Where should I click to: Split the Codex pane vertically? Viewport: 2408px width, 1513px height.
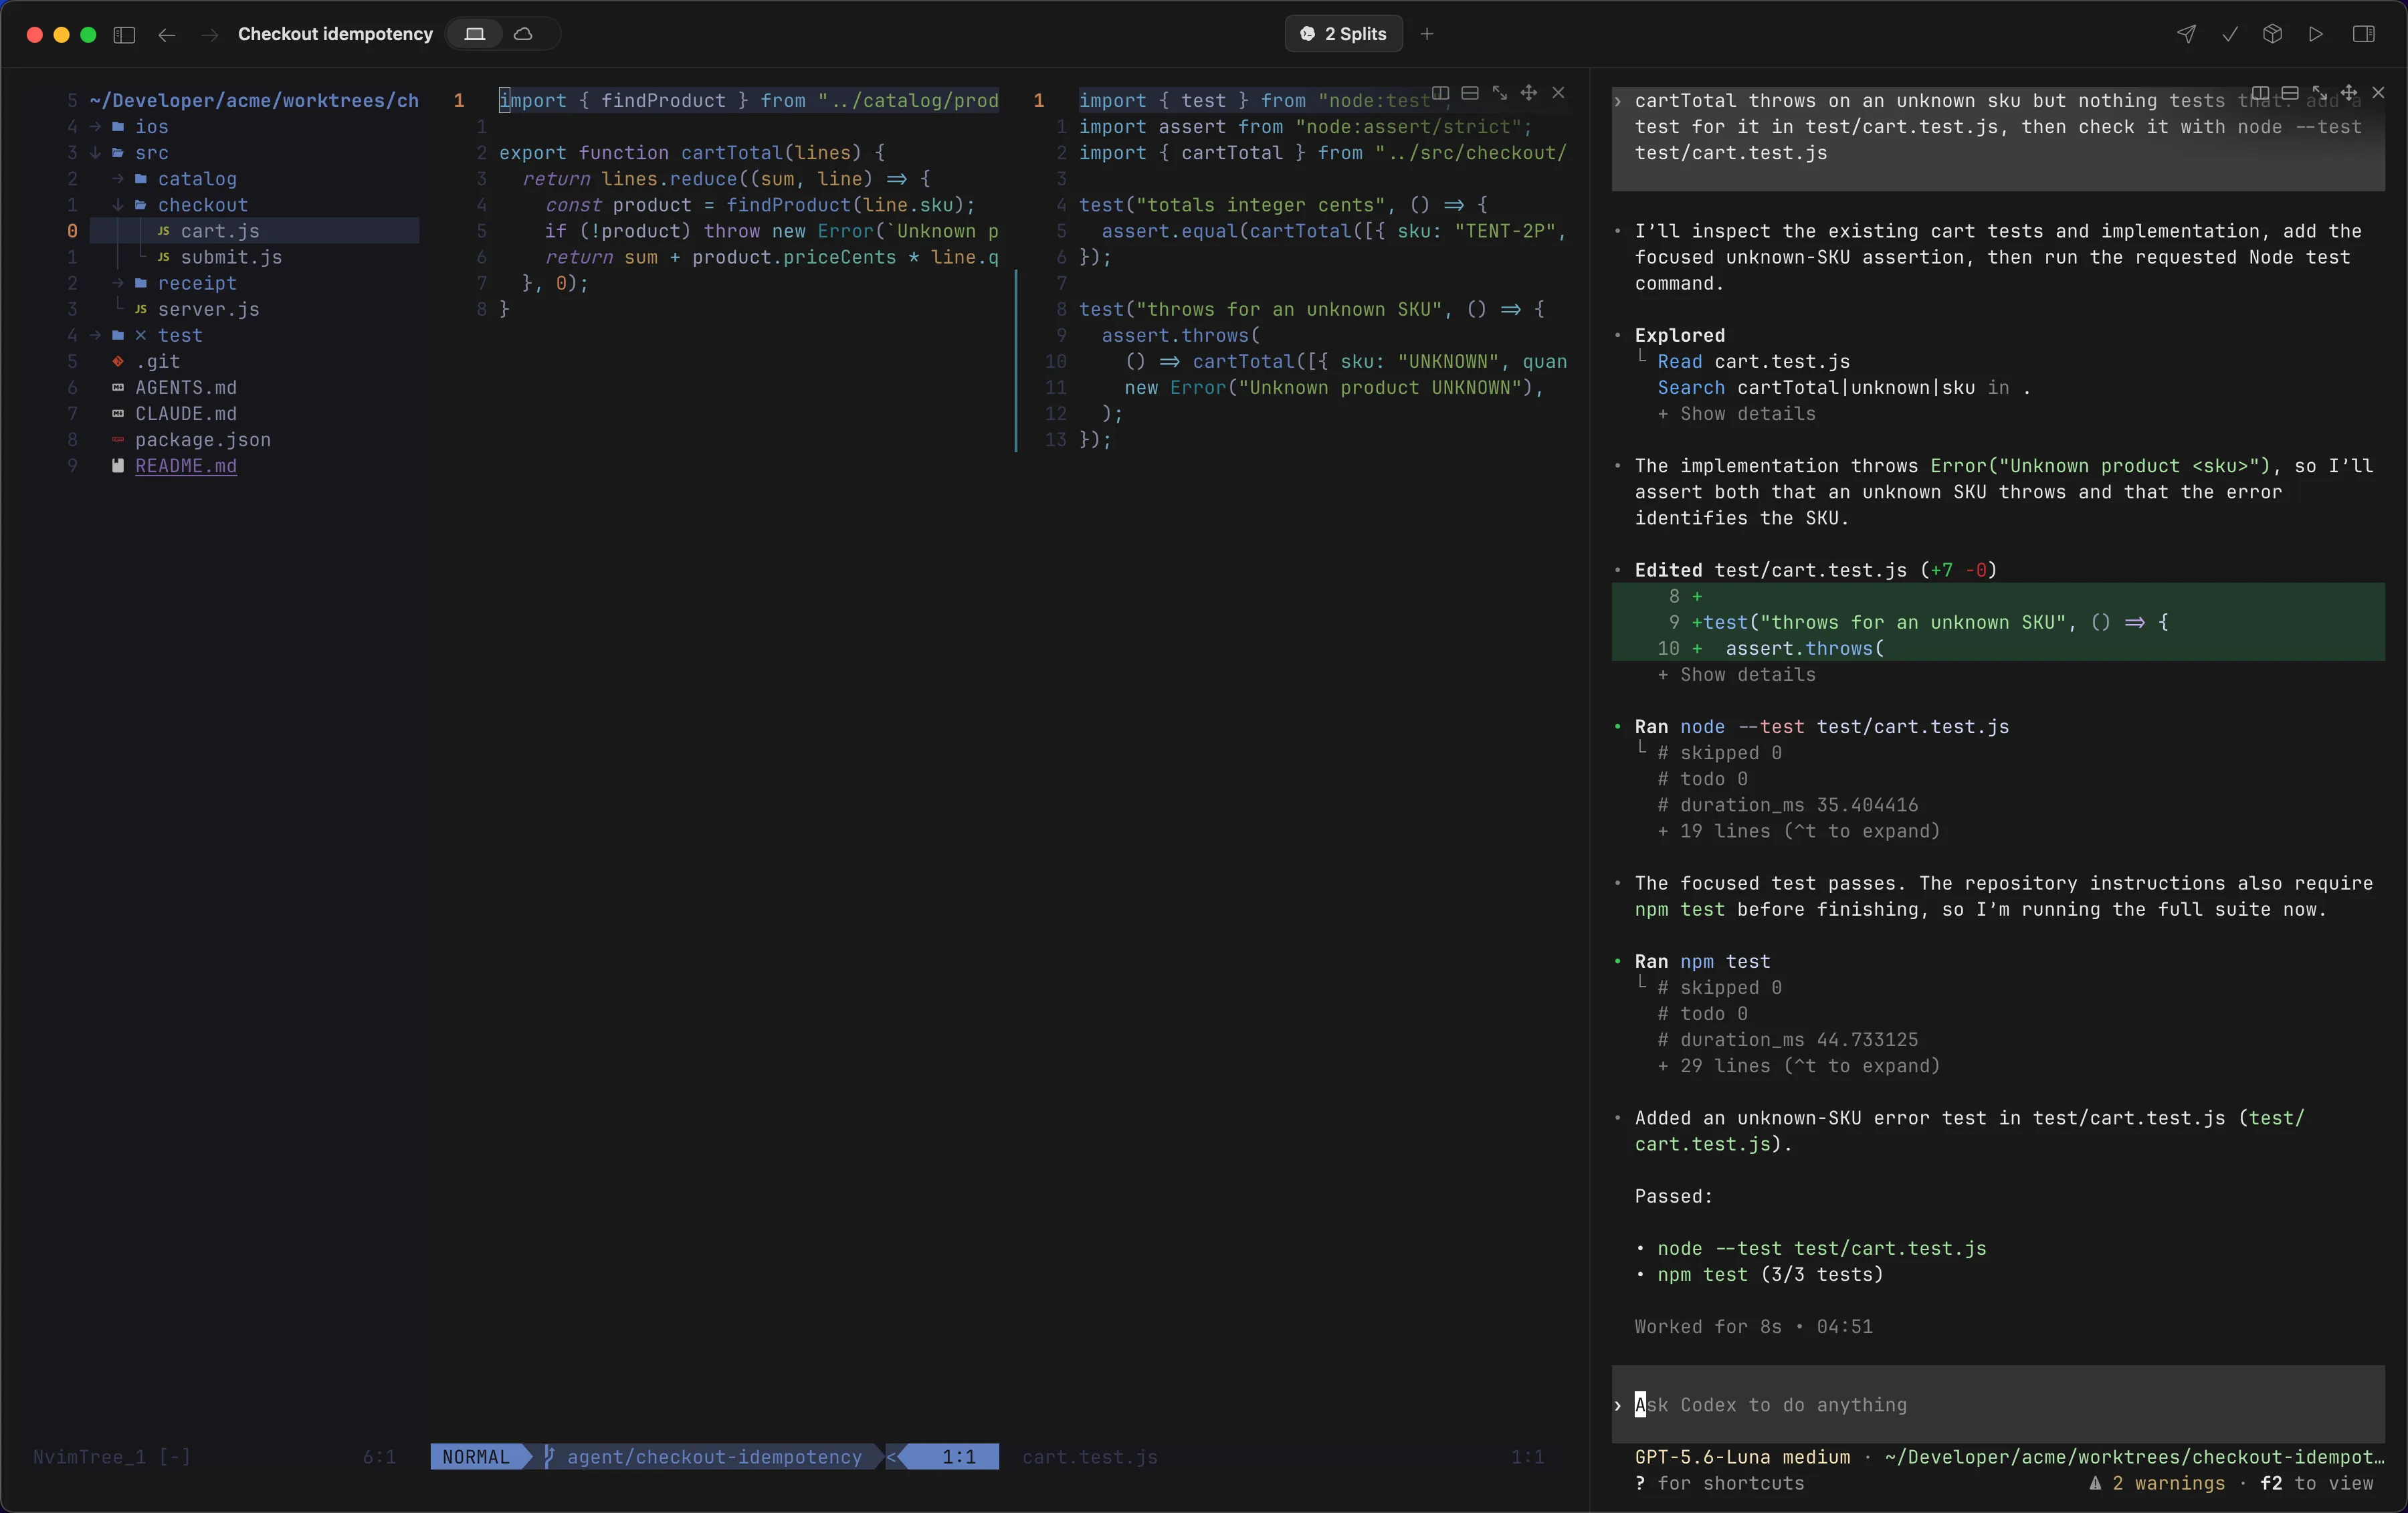coord(2260,93)
